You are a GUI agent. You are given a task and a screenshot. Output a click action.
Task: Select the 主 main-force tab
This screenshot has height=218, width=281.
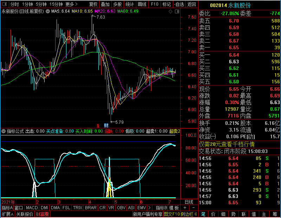point(264,214)
